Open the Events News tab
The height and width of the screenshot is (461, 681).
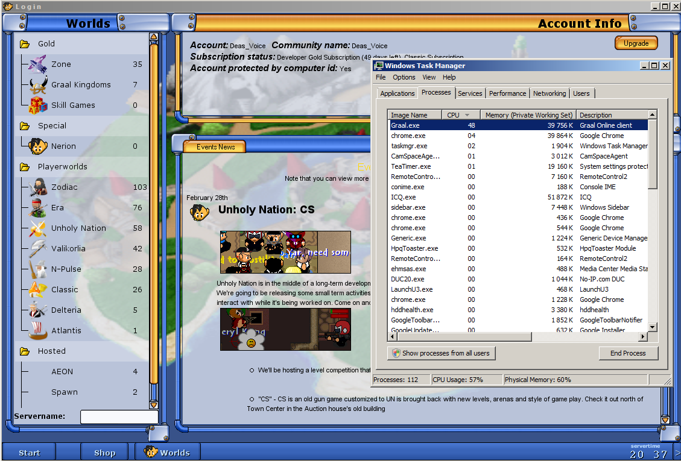[x=215, y=147]
